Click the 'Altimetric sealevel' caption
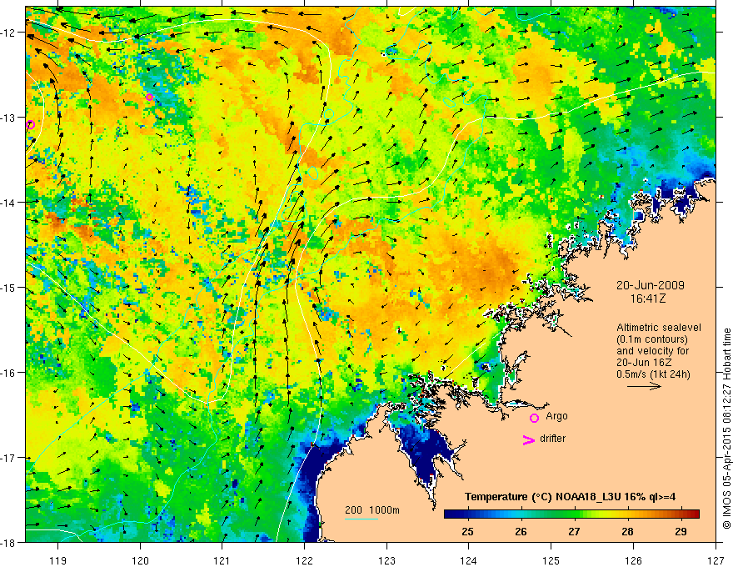This screenshot has width=733, height=567. pyautogui.click(x=659, y=328)
